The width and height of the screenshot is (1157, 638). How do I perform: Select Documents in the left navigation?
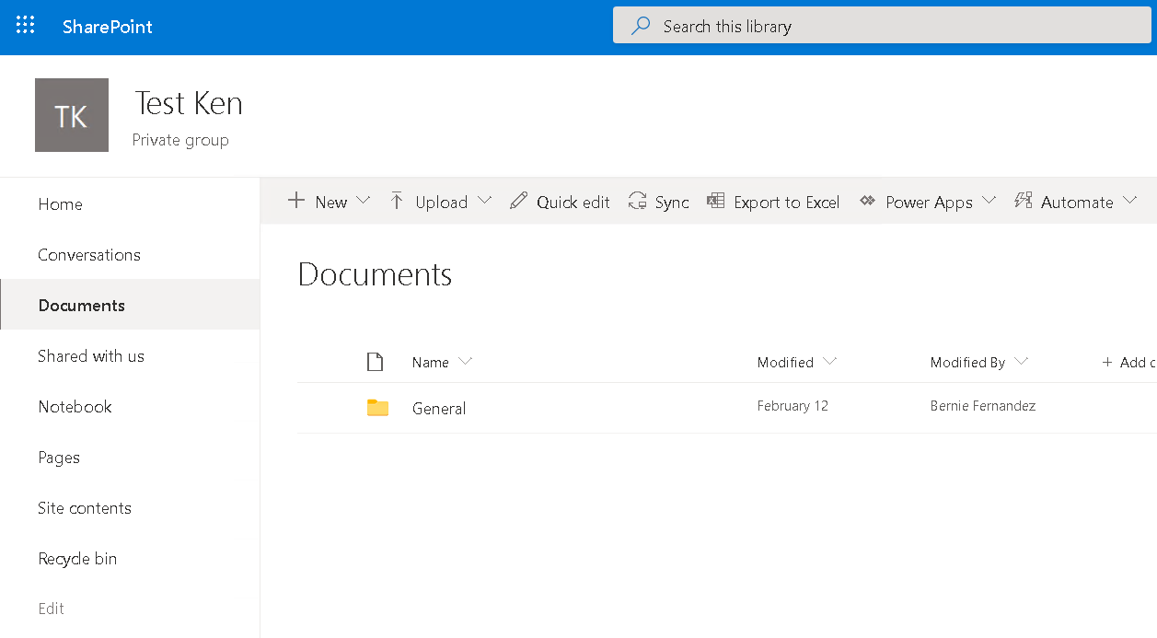point(130,305)
